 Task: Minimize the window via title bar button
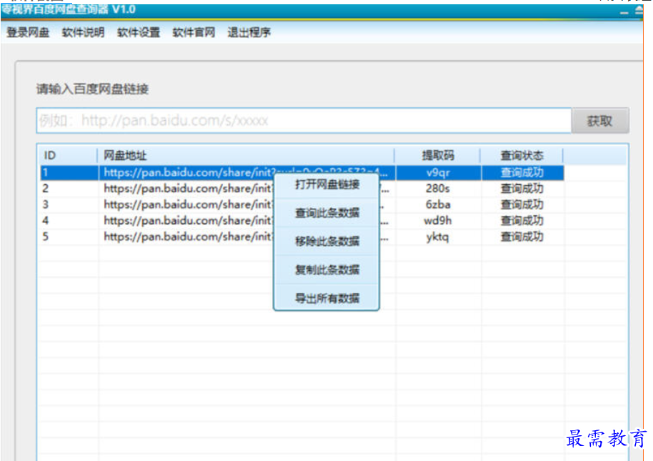click(x=624, y=11)
